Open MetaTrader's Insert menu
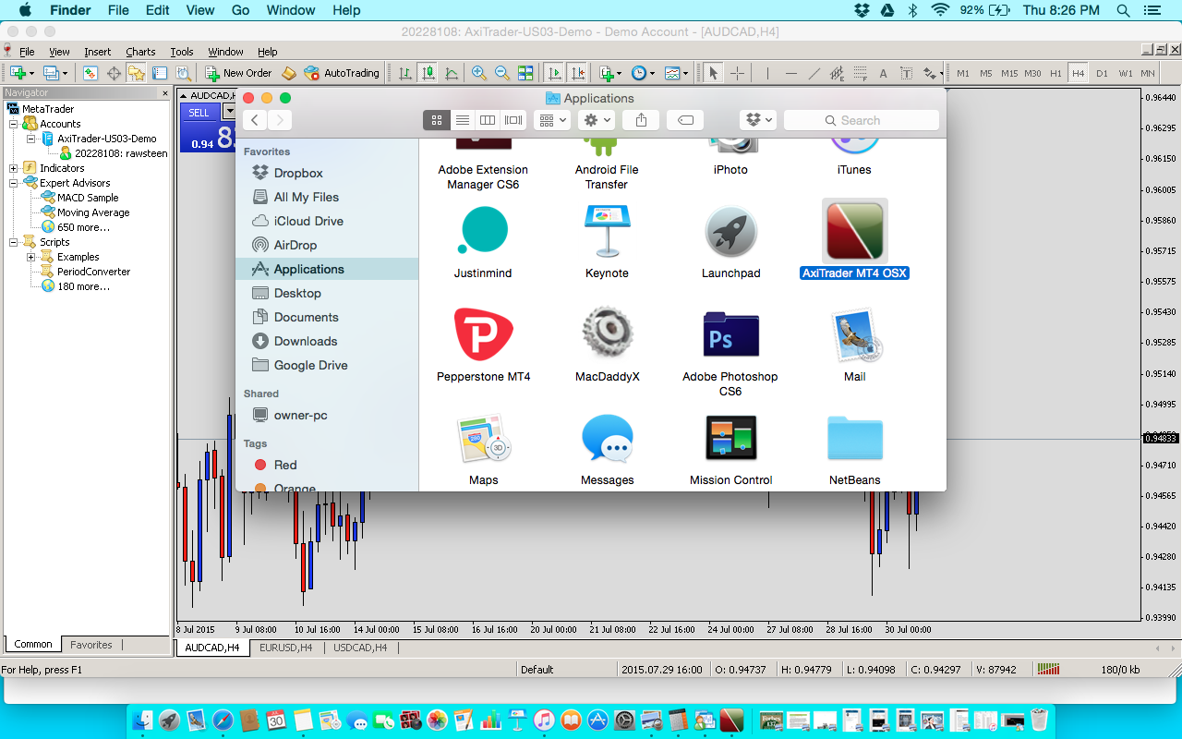1182x739 pixels. (97, 52)
